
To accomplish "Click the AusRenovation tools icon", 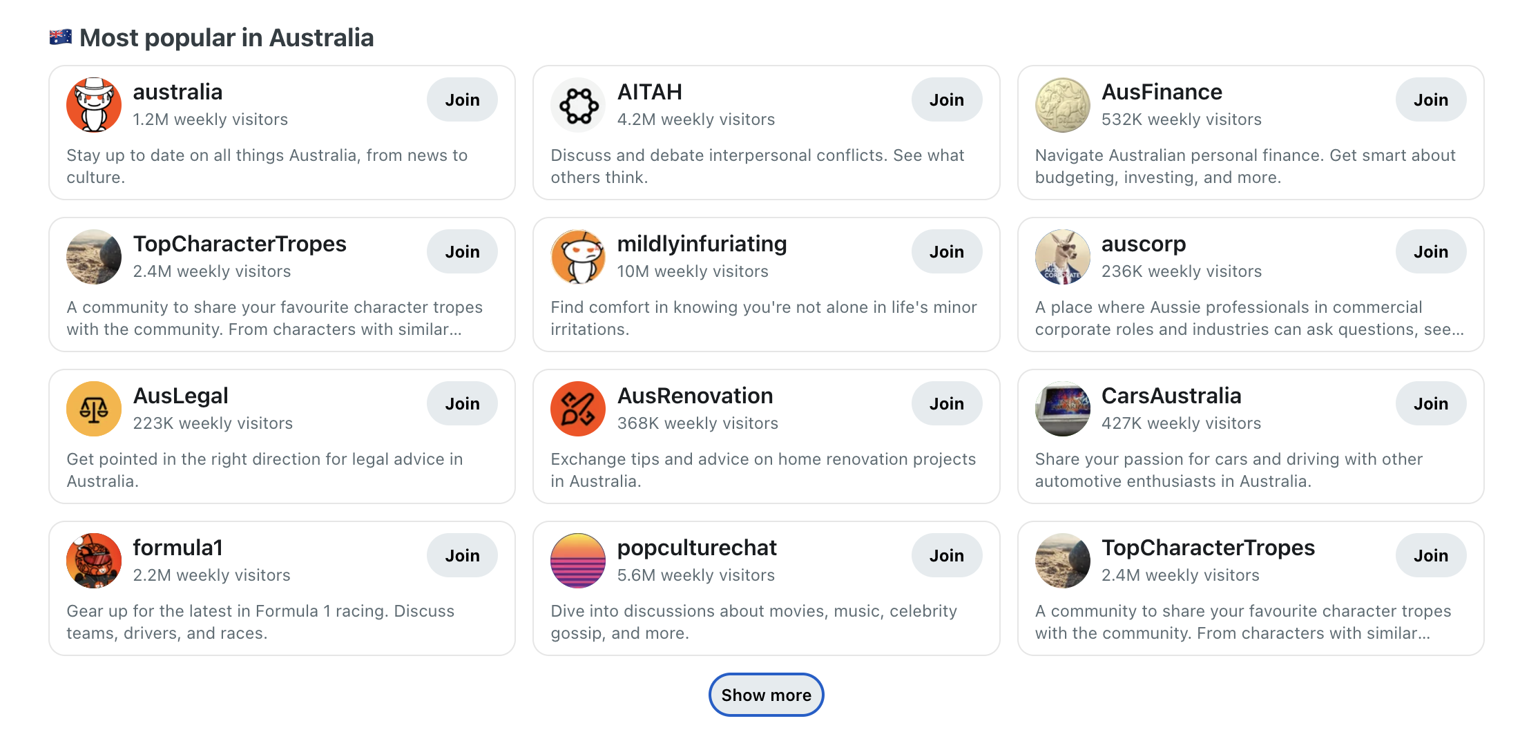I will pyautogui.click(x=578, y=409).
